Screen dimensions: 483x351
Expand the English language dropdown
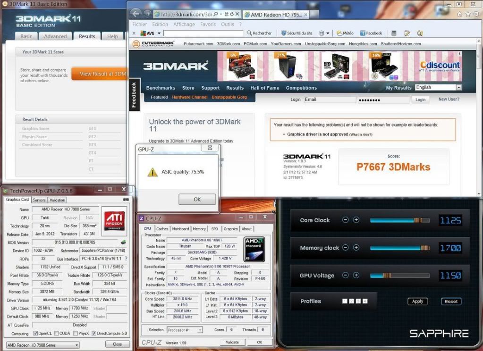coord(458,87)
